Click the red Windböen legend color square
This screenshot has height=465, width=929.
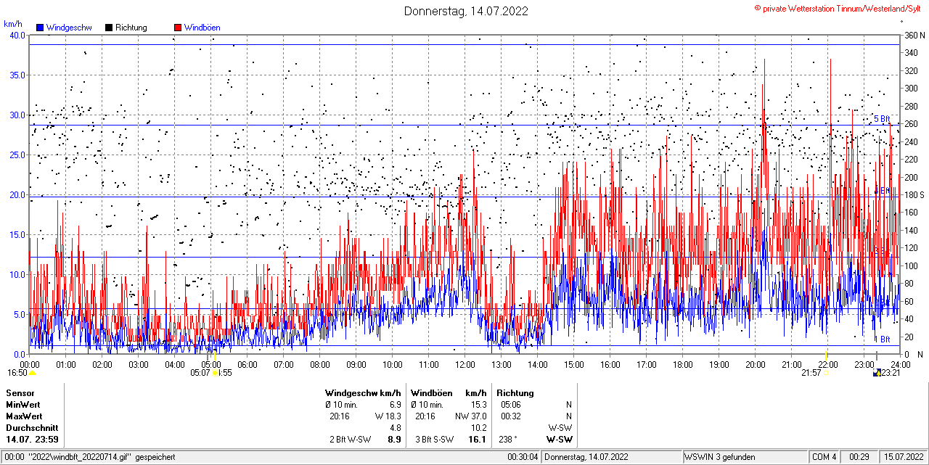(178, 28)
